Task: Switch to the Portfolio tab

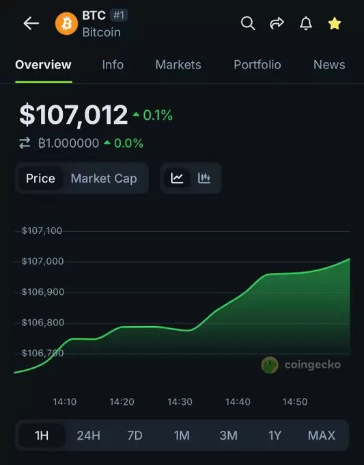Action: click(257, 65)
